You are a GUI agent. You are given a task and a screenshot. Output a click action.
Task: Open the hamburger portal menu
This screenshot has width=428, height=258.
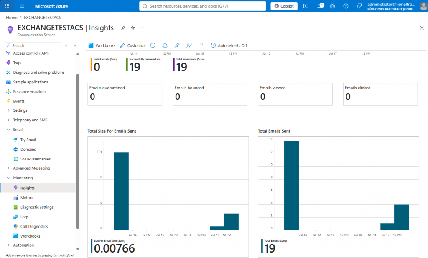pos(22,6)
